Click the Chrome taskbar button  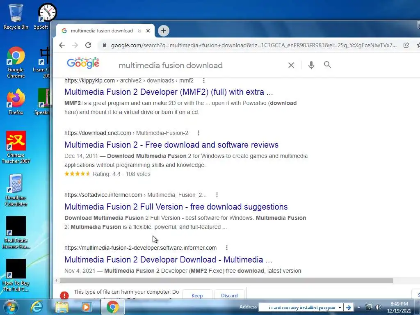coord(112,307)
